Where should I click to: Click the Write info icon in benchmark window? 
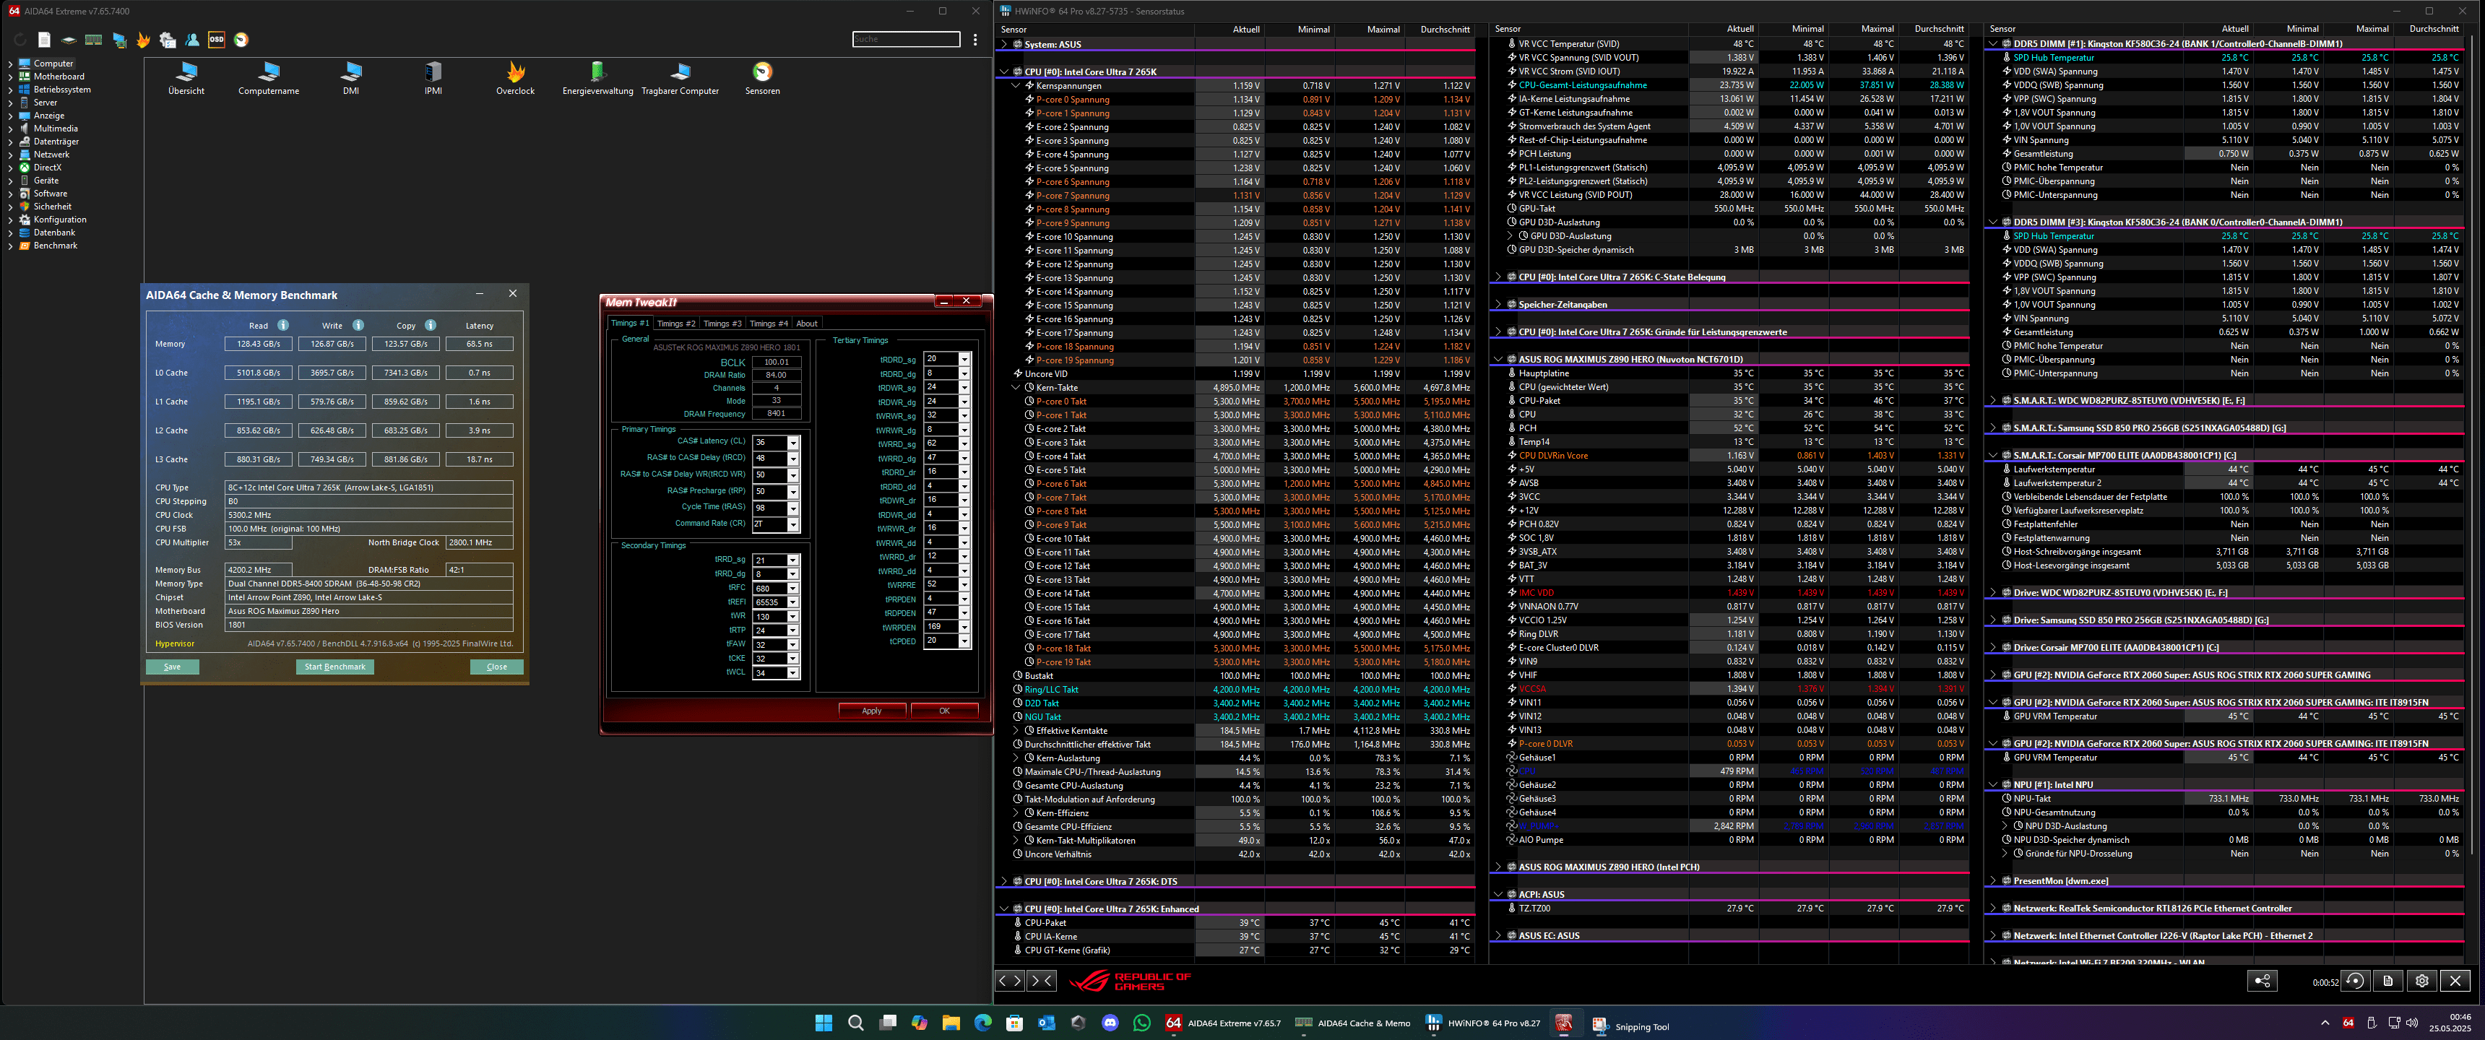358,325
